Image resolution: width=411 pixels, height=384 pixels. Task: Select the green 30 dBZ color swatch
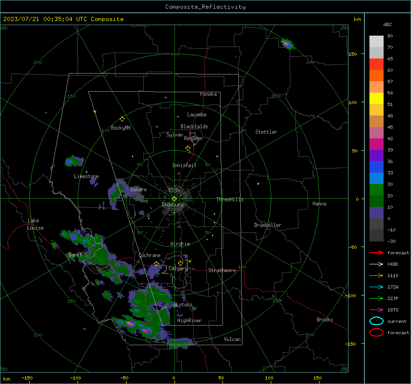(x=376, y=190)
